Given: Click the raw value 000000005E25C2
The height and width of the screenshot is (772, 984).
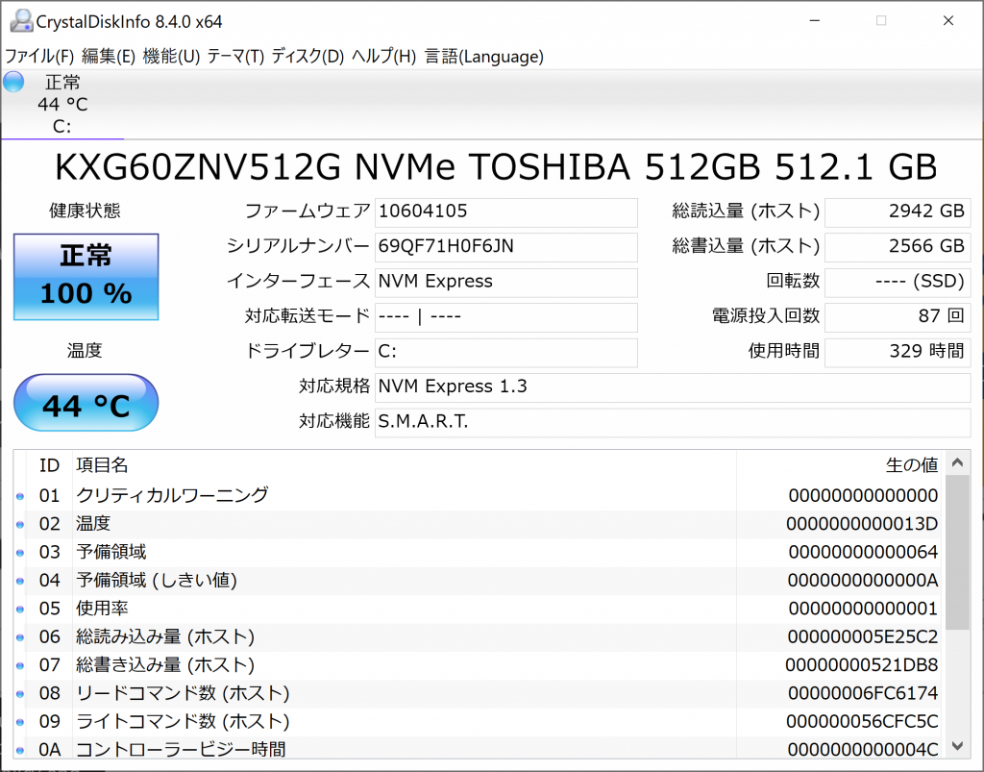Looking at the screenshot, I should point(863,637).
